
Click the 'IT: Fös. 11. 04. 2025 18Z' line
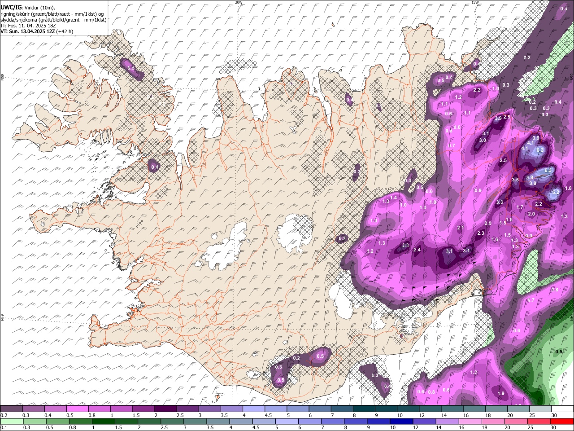tap(28, 26)
